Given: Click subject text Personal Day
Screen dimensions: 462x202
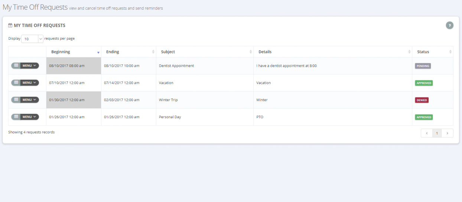Looking at the screenshot, I should coord(170,117).
